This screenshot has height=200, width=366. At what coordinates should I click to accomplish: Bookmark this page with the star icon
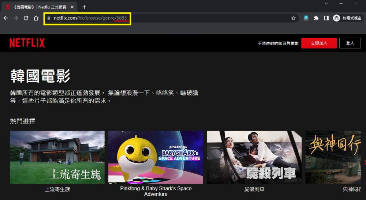tap(294, 18)
